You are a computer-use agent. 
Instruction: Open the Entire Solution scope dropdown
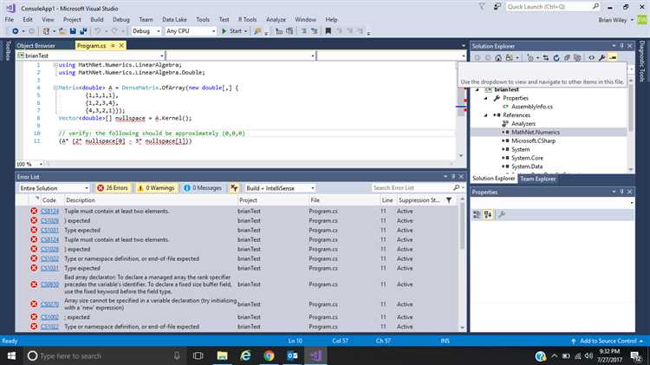[54, 188]
